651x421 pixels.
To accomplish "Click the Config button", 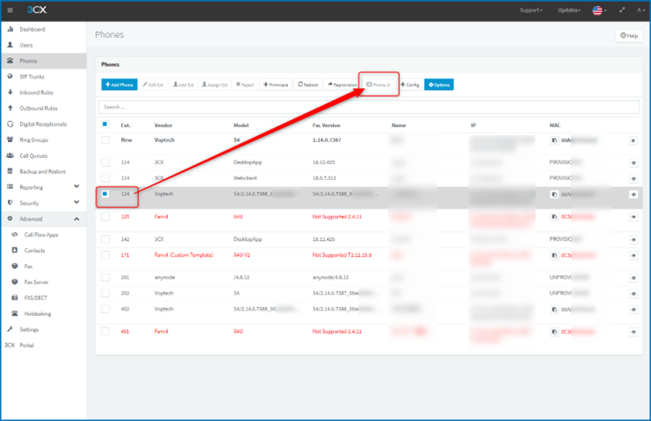I will click(x=410, y=85).
